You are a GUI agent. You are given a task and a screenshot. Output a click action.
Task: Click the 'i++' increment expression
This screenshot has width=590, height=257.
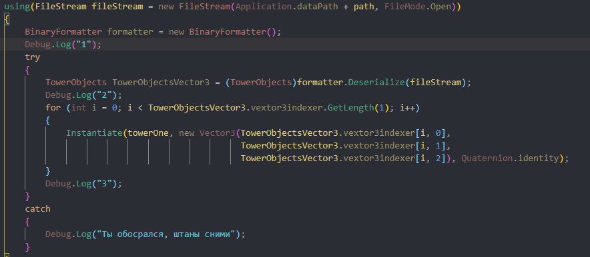(407, 108)
